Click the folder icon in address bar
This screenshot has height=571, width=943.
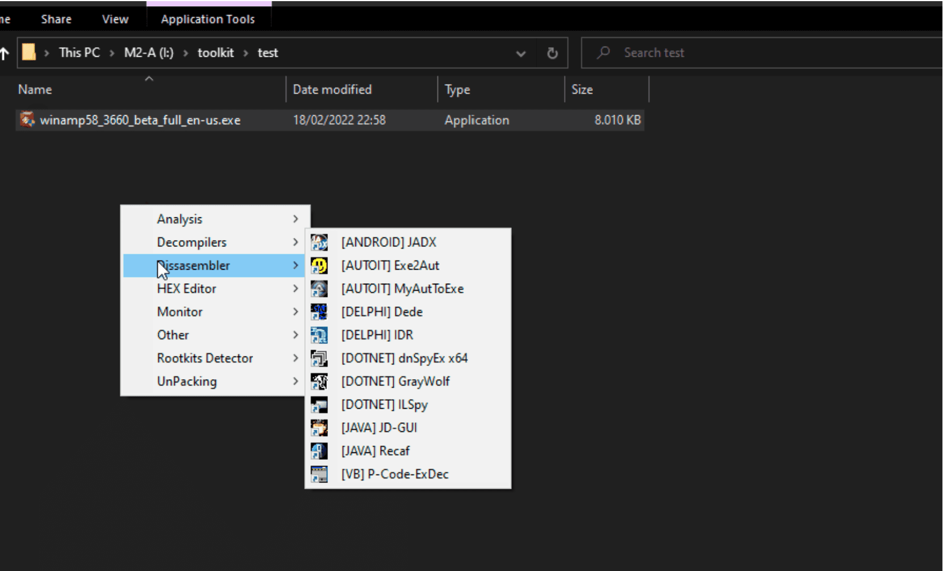pos(29,53)
